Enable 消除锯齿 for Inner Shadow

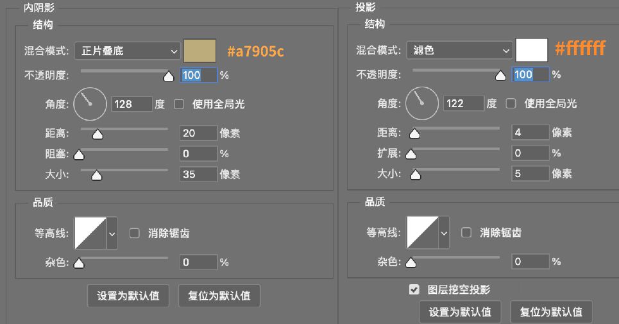(135, 234)
